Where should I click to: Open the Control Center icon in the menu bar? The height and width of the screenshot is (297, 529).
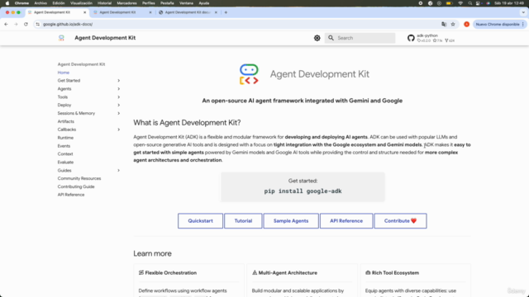[x=479, y=3]
